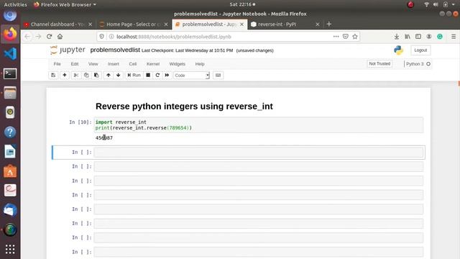Click the output text 456987
Screen dimensions: 460x259
[104, 137]
